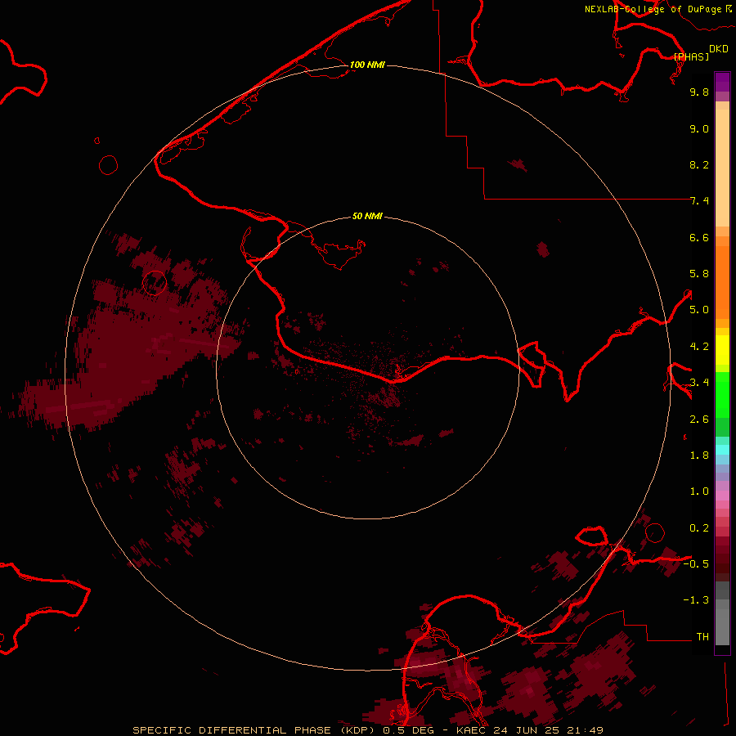Click the 9.0 value on the color scale

[699, 128]
